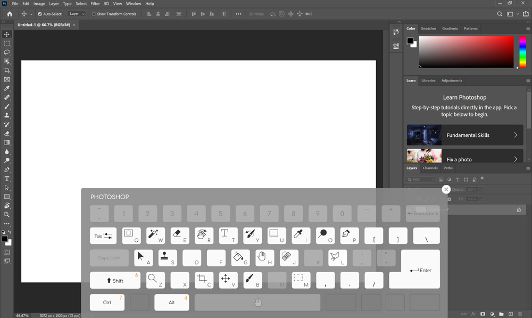This screenshot has width=532, height=318.
Task: Toggle the adjustment layer filter in Layers panel
Action: coord(449,180)
